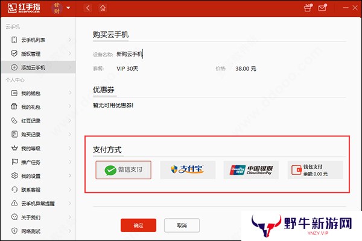Viewport: 362px width, 241px height.
Task: Click the plus icon beside 添加云手机
Action: click(x=14, y=67)
